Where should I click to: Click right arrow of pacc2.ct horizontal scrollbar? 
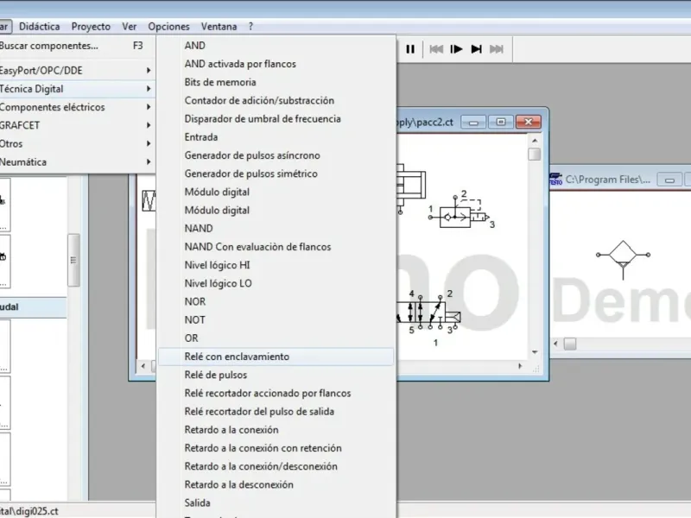(x=520, y=366)
